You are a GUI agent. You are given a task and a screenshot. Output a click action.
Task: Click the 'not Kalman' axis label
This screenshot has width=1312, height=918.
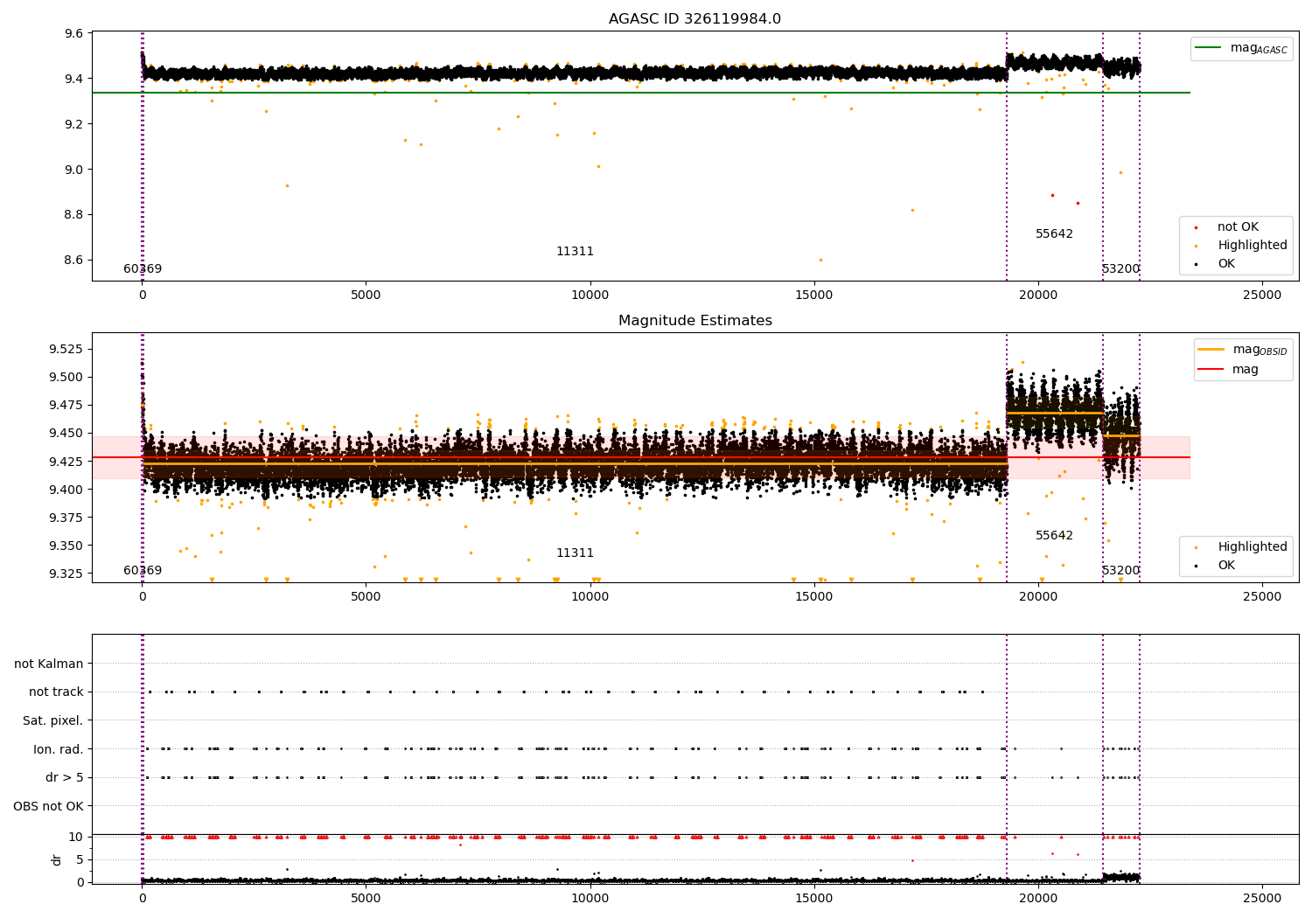point(49,664)
